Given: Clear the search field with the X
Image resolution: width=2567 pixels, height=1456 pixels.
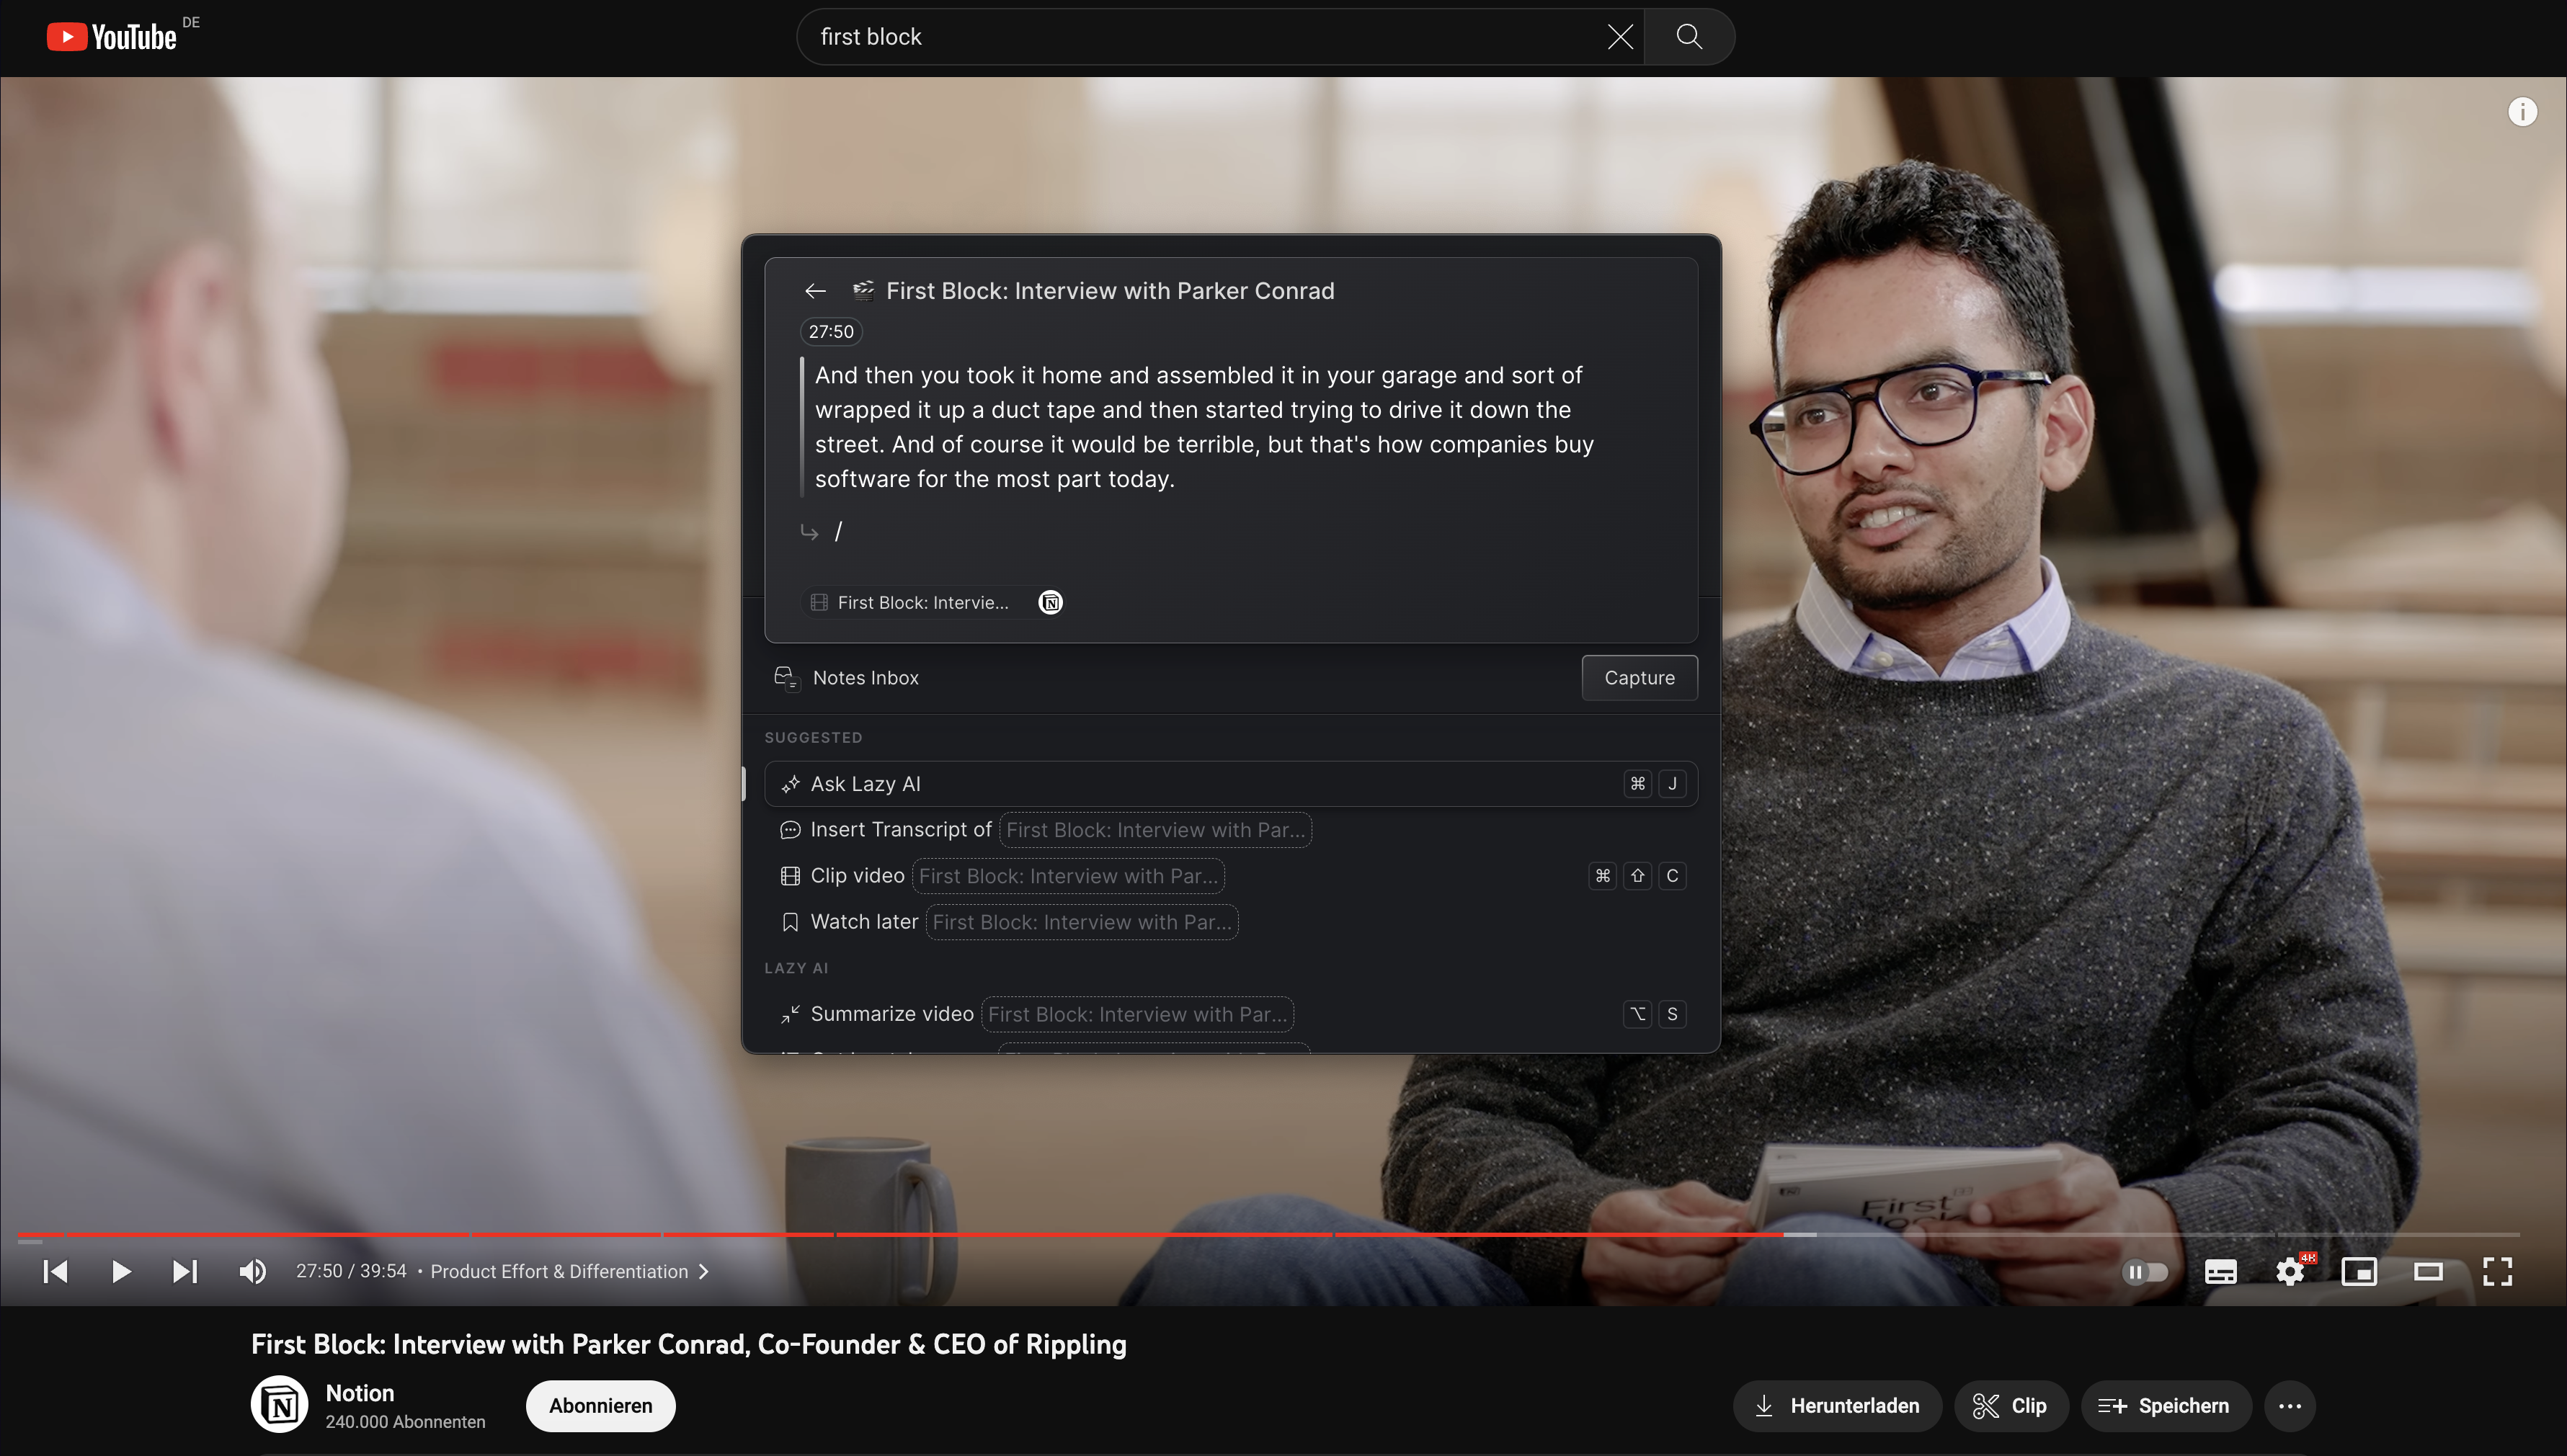Looking at the screenshot, I should coord(1619,37).
